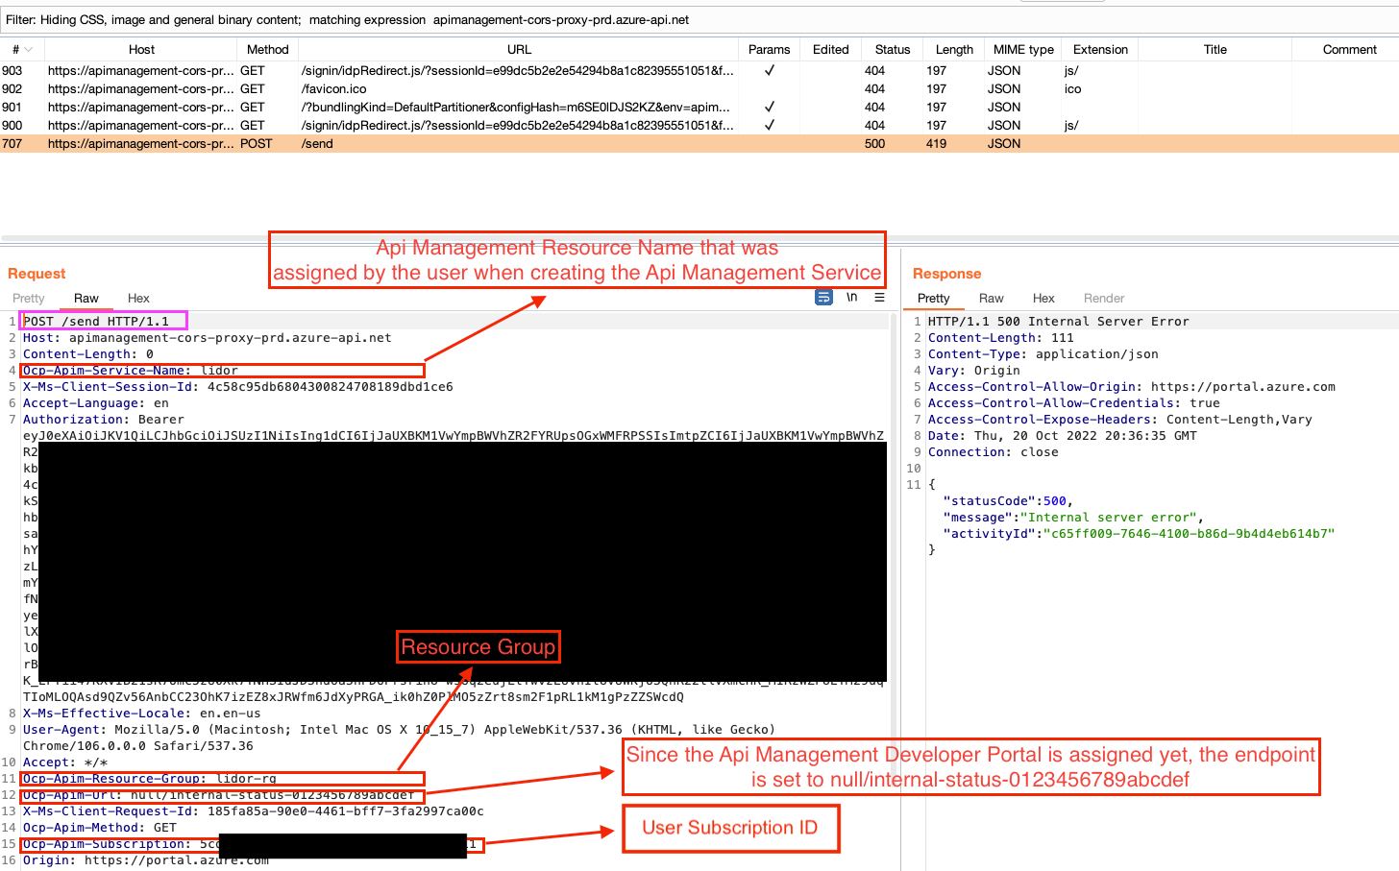Switch the Request panel to the Hex tab
This screenshot has height=871, width=1399.
138,298
